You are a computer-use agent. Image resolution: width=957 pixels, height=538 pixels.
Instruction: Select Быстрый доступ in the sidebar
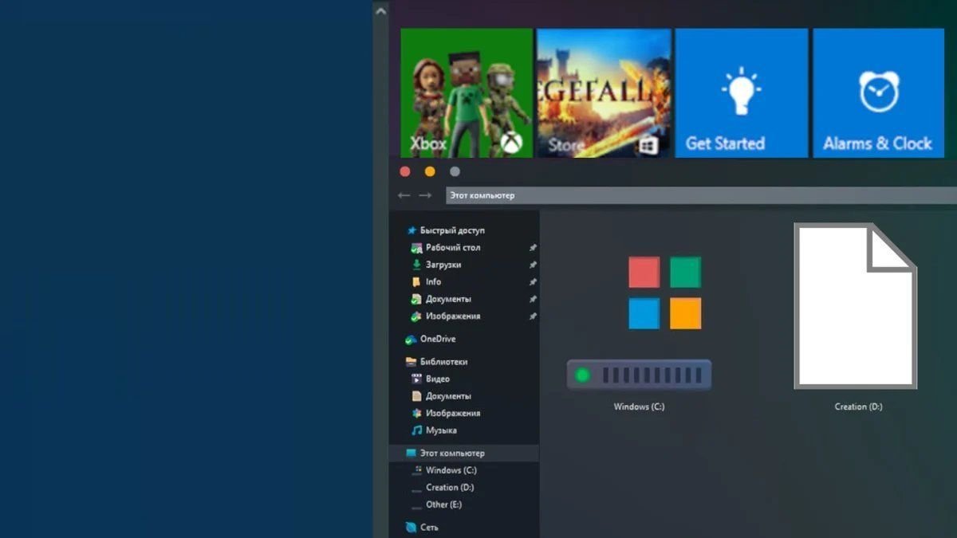[x=451, y=230]
